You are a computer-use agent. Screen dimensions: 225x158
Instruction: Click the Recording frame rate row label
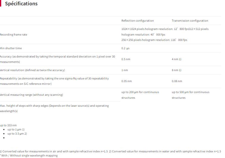click(14, 35)
